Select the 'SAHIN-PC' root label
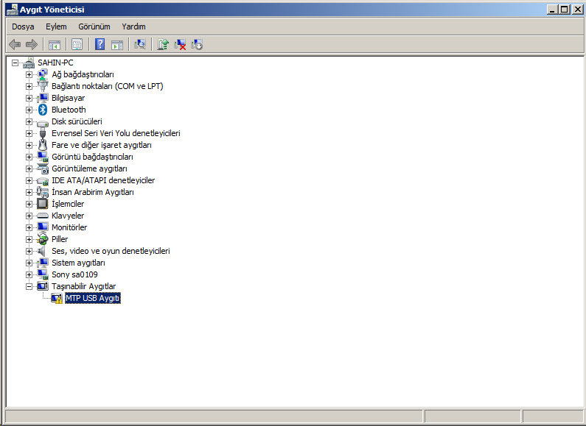 (55, 63)
